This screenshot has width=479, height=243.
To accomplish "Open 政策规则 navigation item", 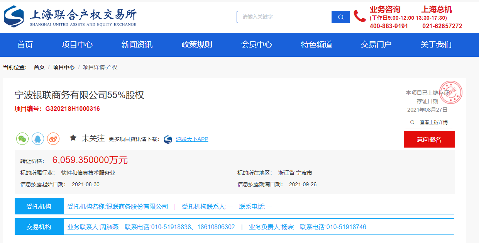I will (x=197, y=44).
